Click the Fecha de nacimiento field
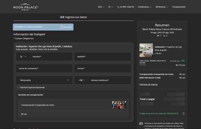 coord(44,68)
